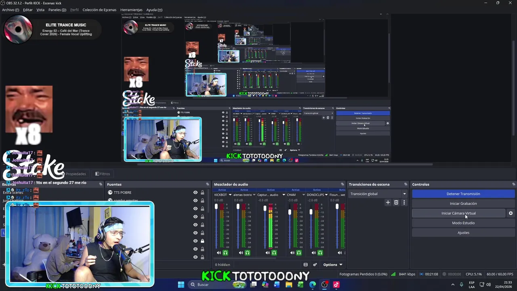Adjust the CHAM volume fader
This screenshot has width=517, height=291.
(x=290, y=212)
